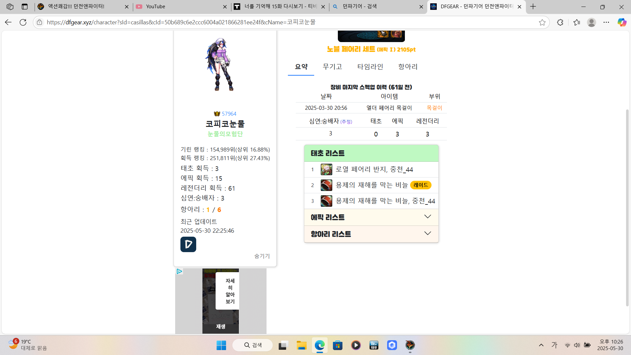Click 자세히 알아보기 button on the ad
Image resolution: width=631 pixels, height=355 pixels.
pos(230,291)
